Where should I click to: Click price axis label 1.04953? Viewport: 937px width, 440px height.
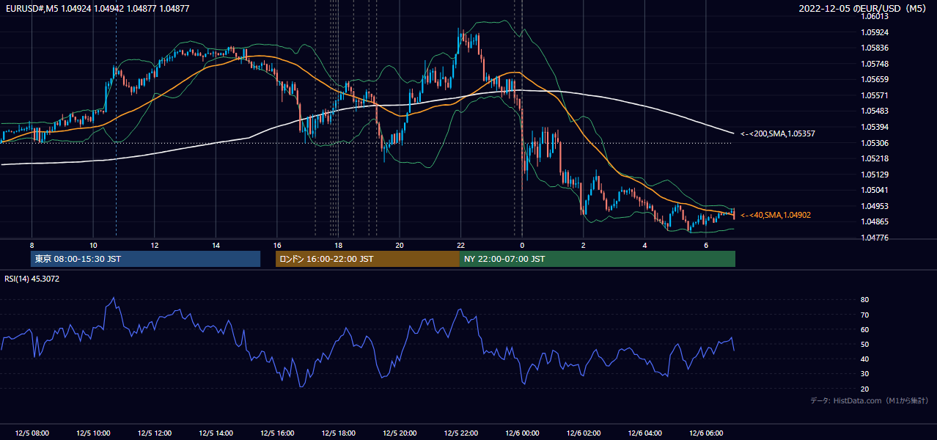[873, 206]
